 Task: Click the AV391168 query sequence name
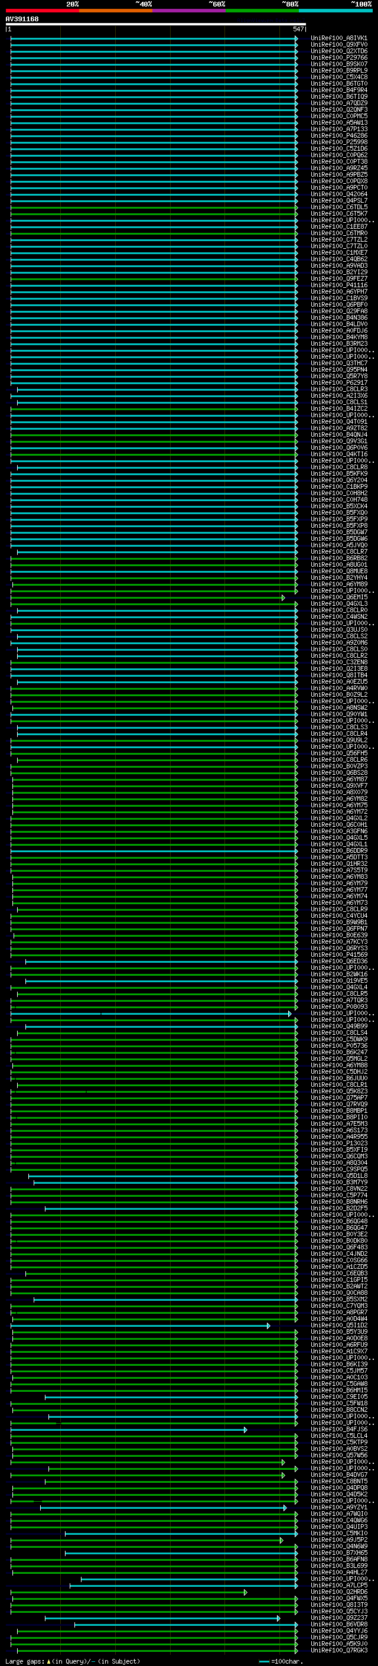pyautogui.click(x=22, y=19)
